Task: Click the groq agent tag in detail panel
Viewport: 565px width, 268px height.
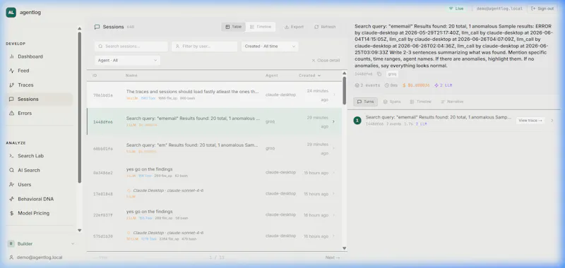Action: [x=392, y=74]
